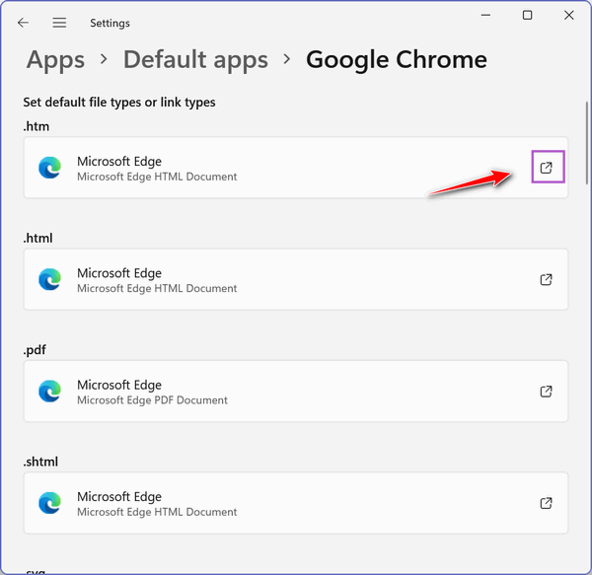Open the .shtml external link icon
The height and width of the screenshot is (575, 592).
546,503
